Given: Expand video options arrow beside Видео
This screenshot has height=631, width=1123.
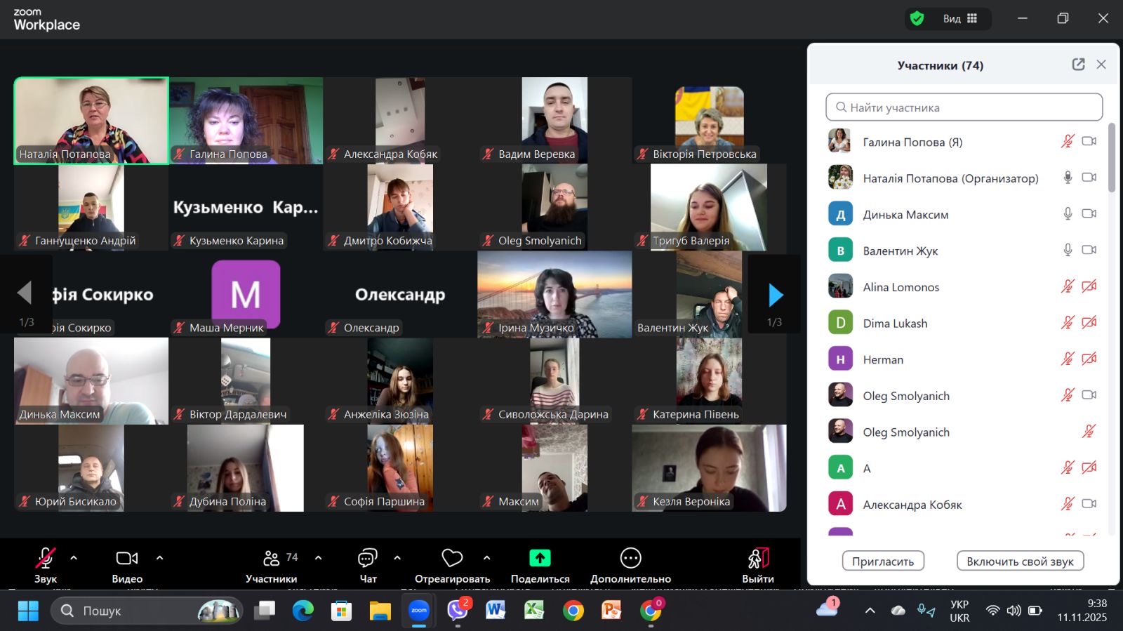Looking at the screenshot, I should coord(159,558).
